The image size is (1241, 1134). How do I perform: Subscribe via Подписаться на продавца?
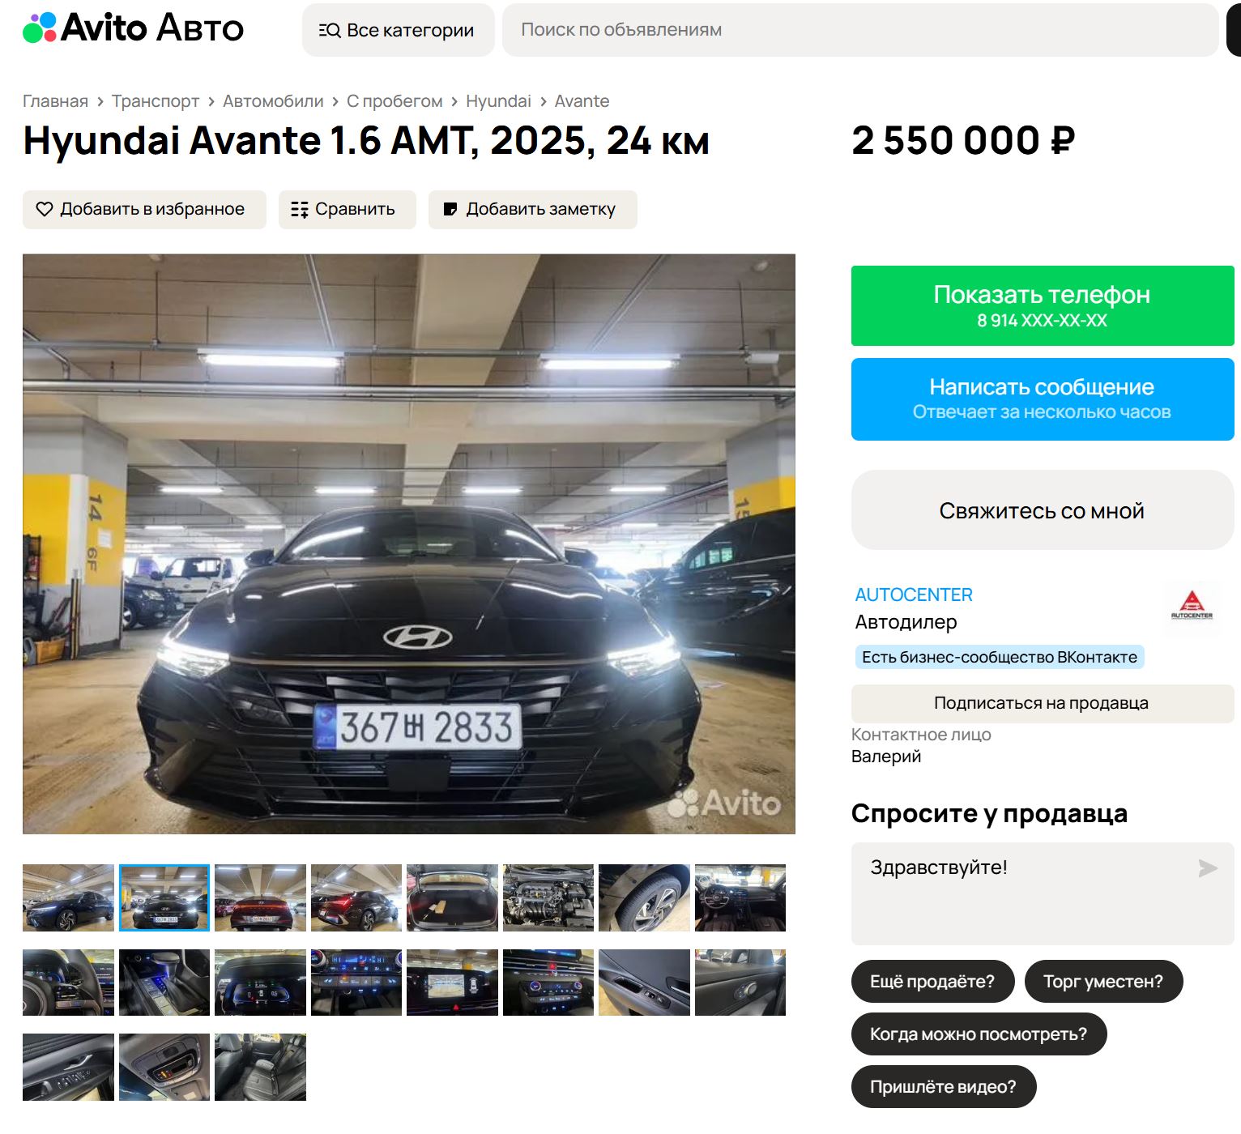click(x=1043, y=703)
